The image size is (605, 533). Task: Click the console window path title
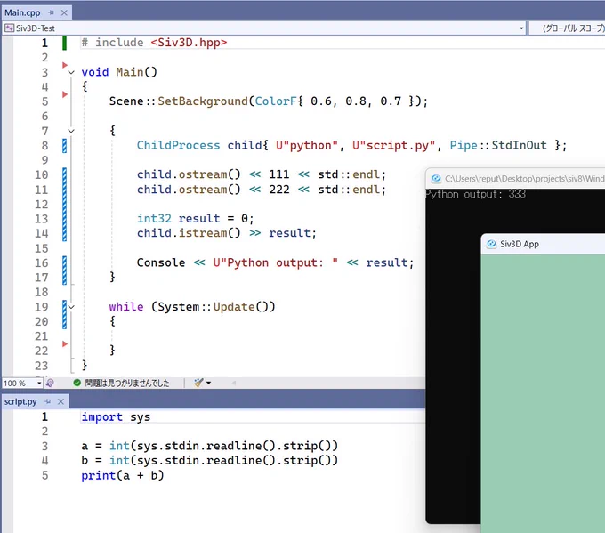coord(525,178)
